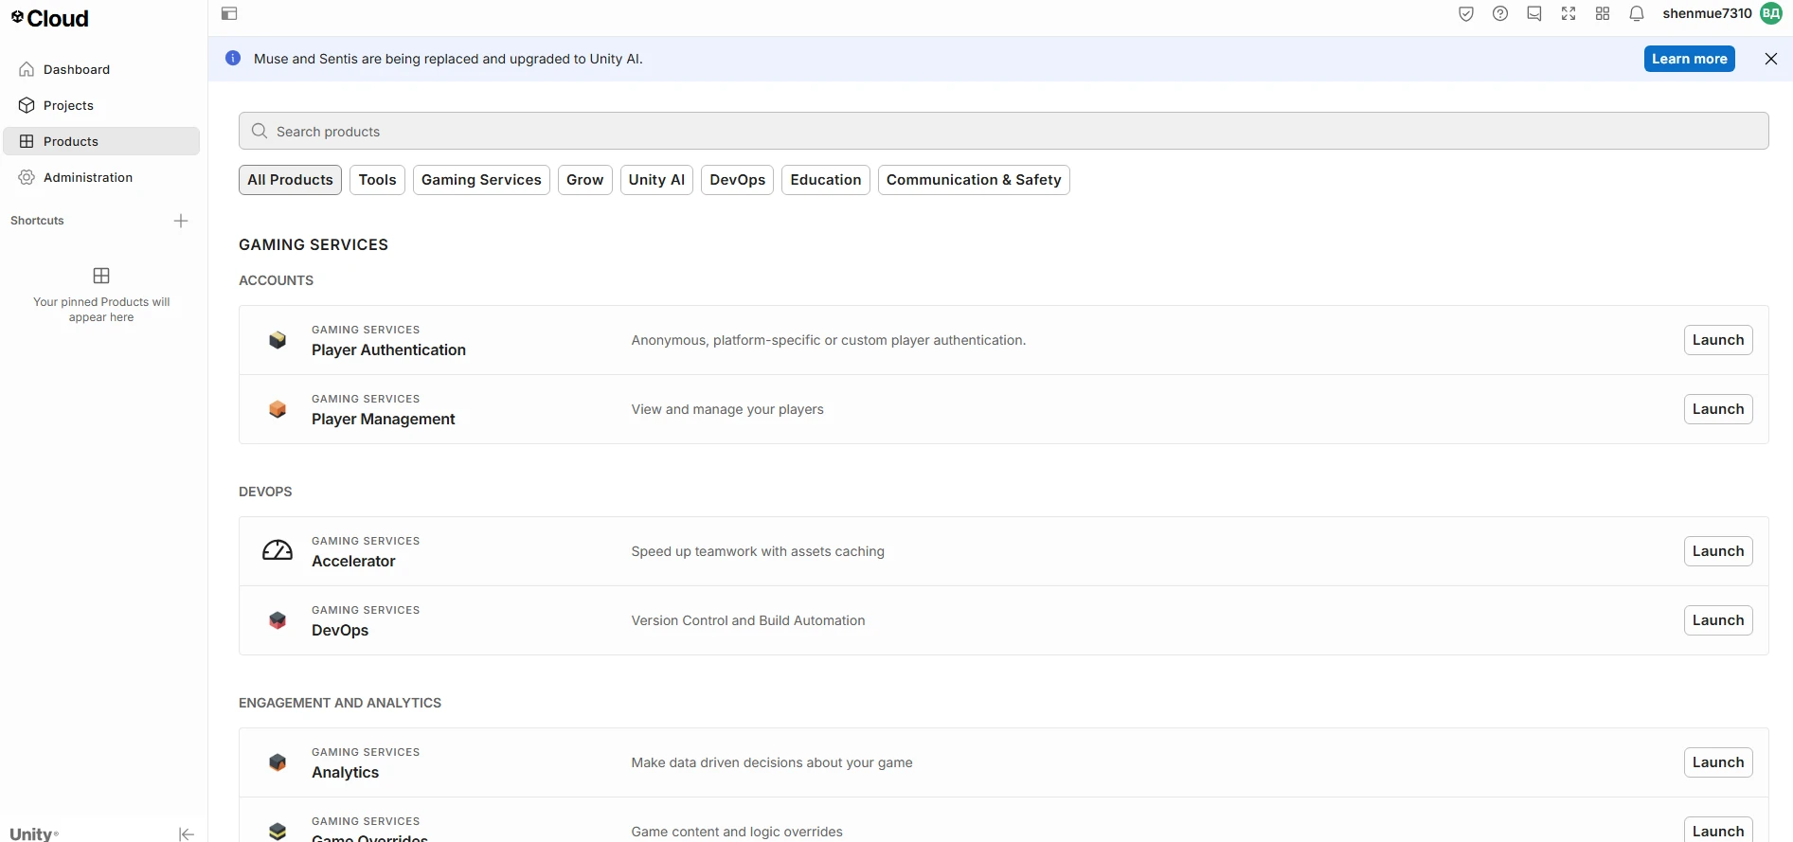This screenshot has height=842, width=1793.
Task: Click 'View and manage your players' text
Action: pos(727,409)
